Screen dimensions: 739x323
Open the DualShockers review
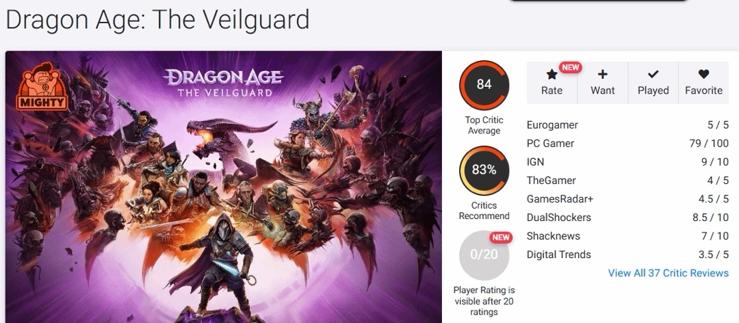pyautogui.click(x=627, y=218)
